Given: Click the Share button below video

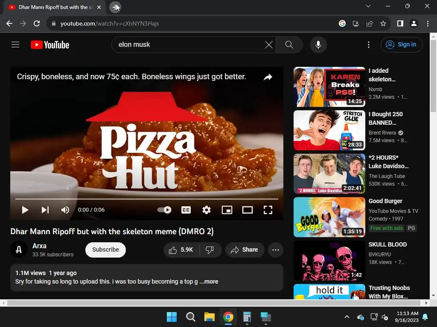Looking at the screenshot, I should click(245, 250).
